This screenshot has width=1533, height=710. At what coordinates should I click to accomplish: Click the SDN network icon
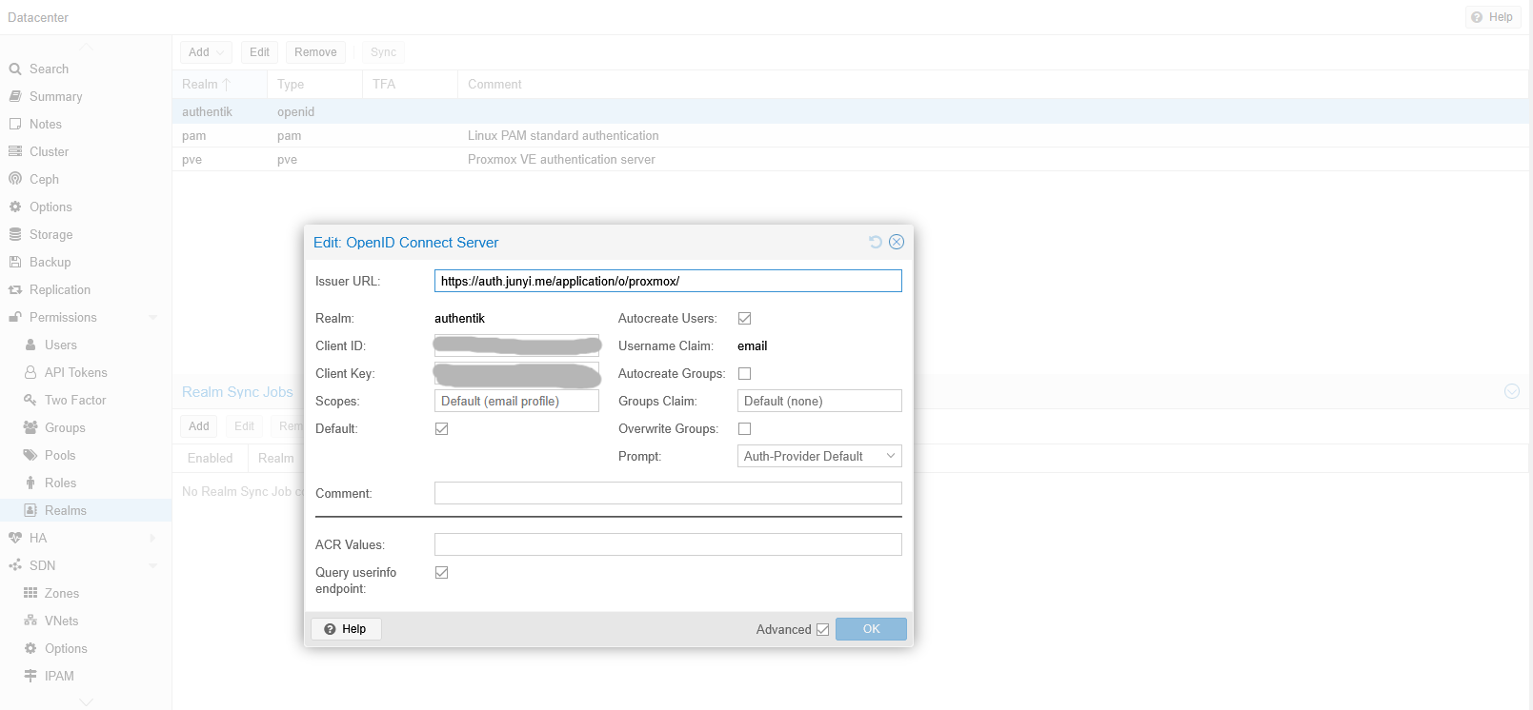[15, 565]
